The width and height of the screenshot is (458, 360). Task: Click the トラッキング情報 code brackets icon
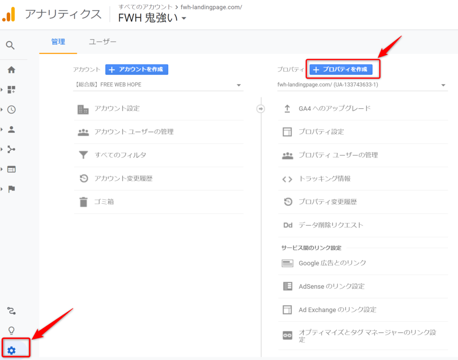(287, 179)
